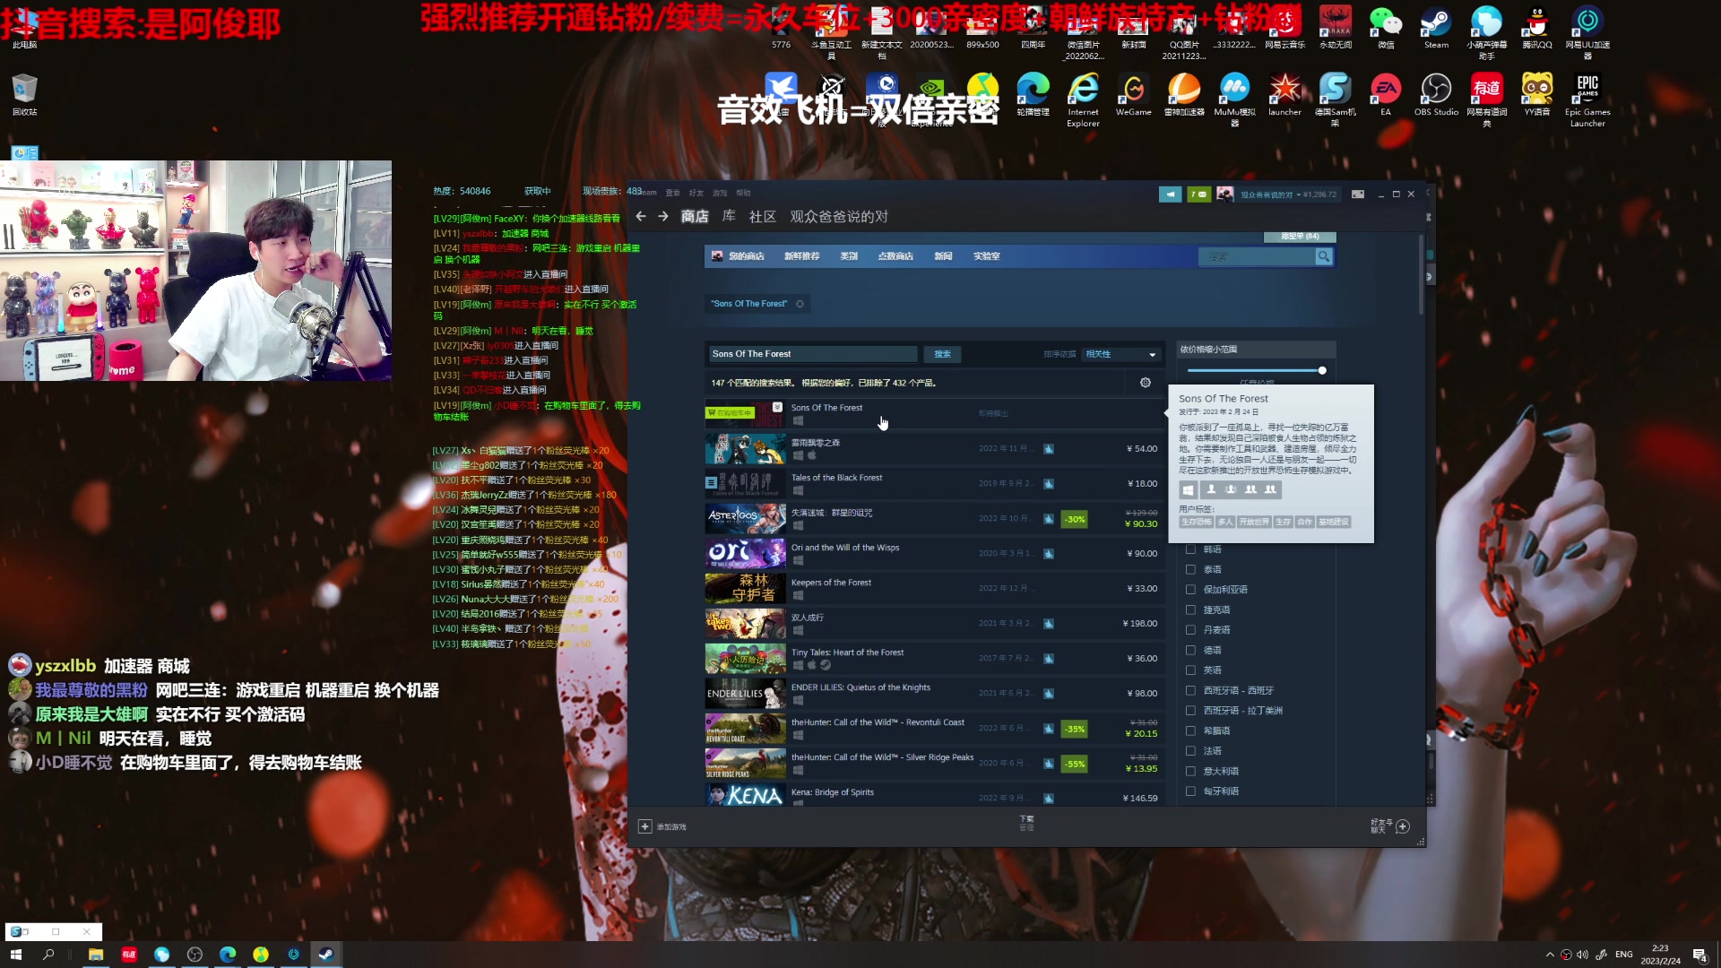Viewport: 1721px width, 968px height.
Task: Open Steam announcements megaphone icon
Action: coord(1170,194)
